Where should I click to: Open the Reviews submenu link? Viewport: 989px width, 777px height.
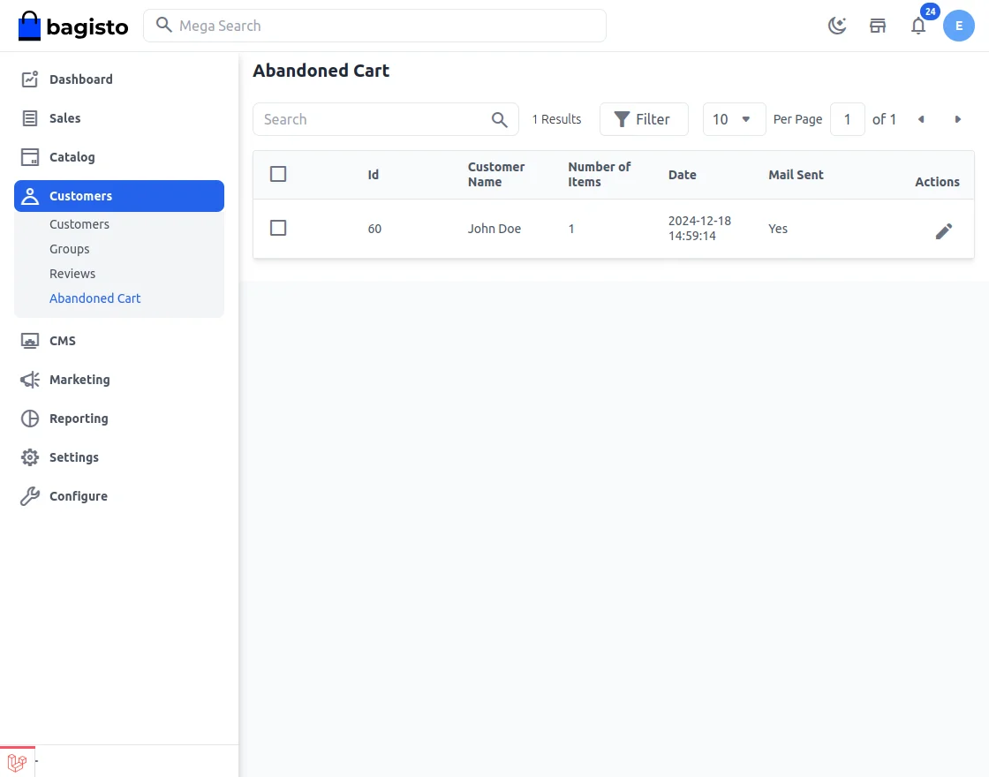72,274
